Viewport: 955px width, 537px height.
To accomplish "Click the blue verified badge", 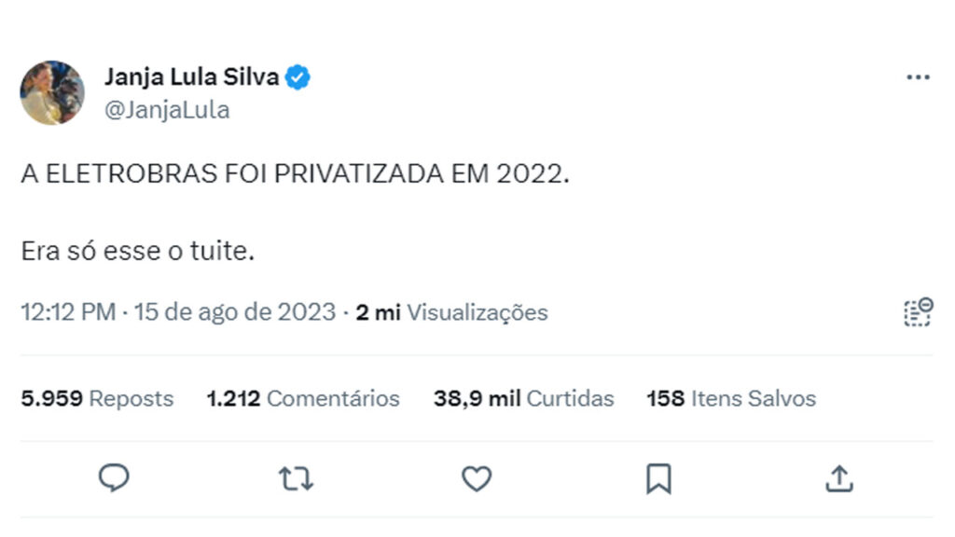I will [x=298, y=77].
